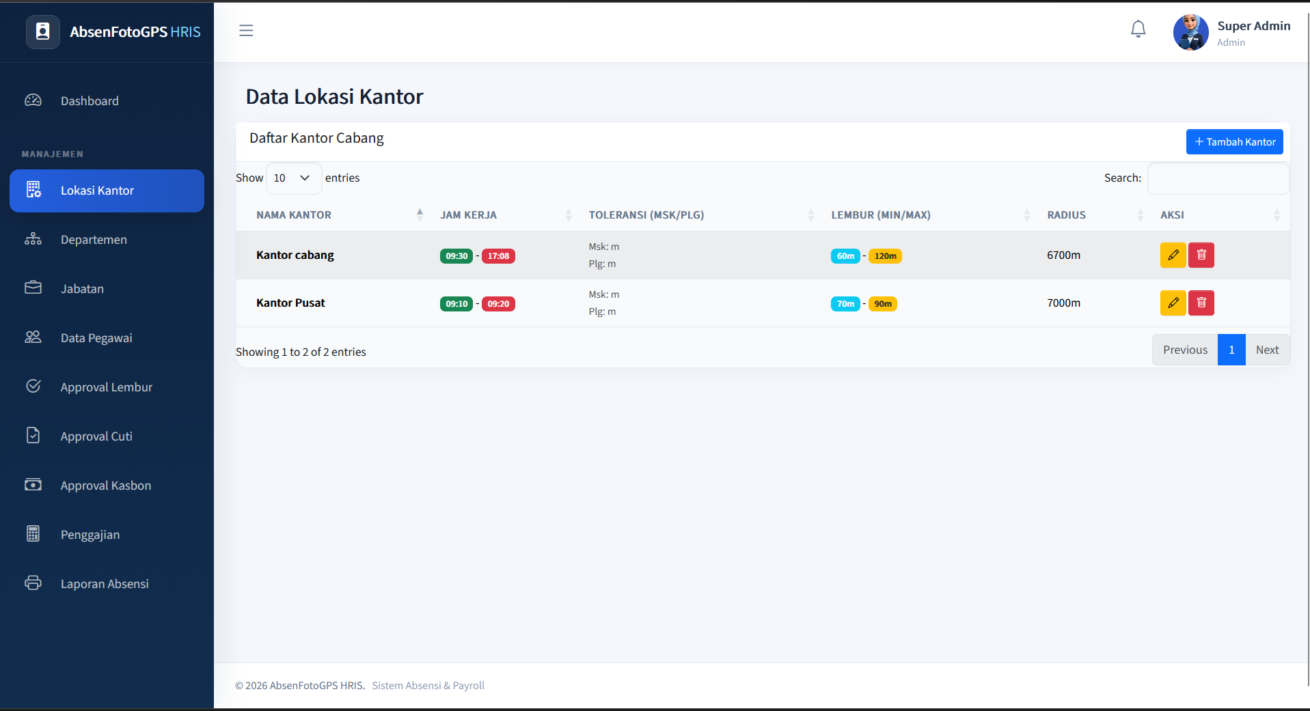The height and width of the screenshot is (711, 1310).
Task: Click the AbsenFotoGPS logo icon
Action: (43, 31)
